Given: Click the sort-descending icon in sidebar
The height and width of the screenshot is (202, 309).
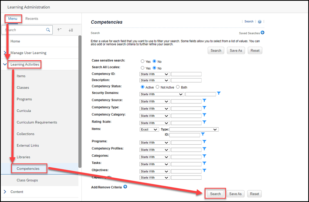Looking at the screenshot, I should [x=71, y=30].
